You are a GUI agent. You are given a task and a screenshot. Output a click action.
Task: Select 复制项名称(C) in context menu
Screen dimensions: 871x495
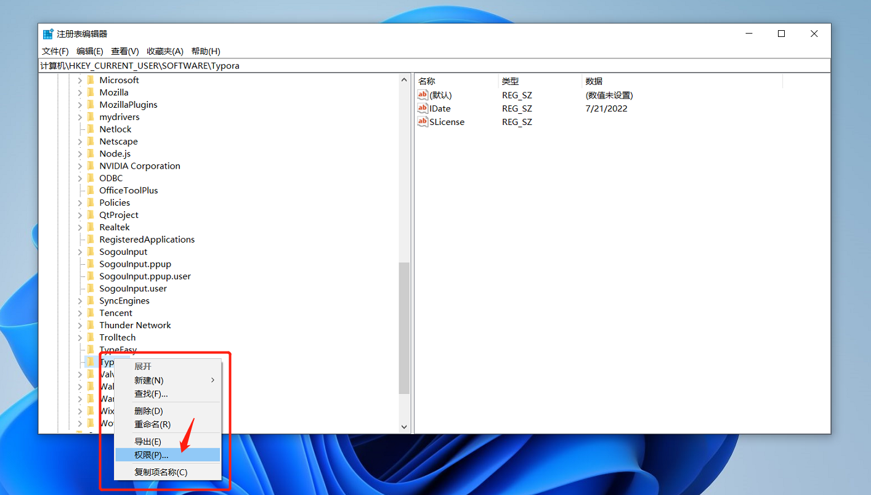(167, 472)
